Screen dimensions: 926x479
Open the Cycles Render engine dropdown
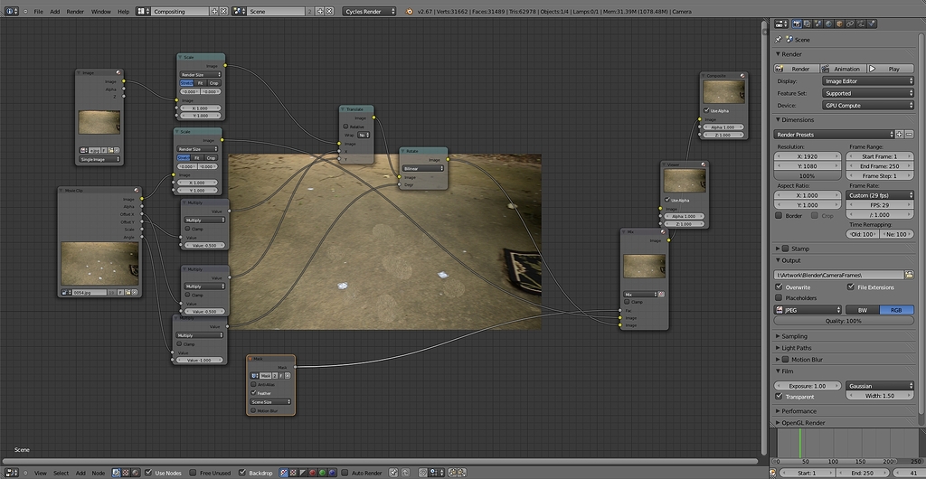369,11
